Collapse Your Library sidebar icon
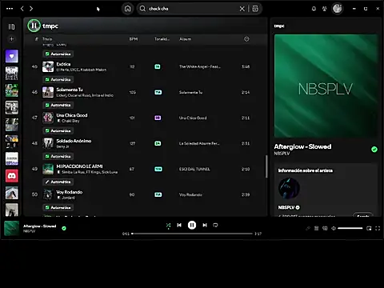Screen dimensions: 384x288 pyautogui.click(x=11, y=26)
